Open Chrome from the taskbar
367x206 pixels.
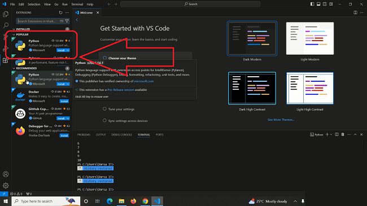tap(145, 201)
